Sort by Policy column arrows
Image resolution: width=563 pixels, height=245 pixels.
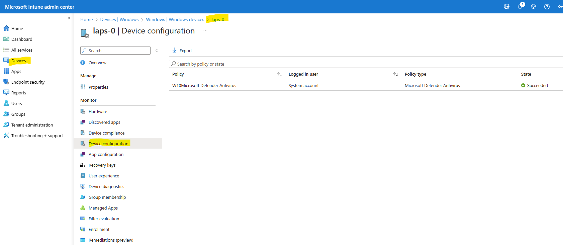click(279, 74)
